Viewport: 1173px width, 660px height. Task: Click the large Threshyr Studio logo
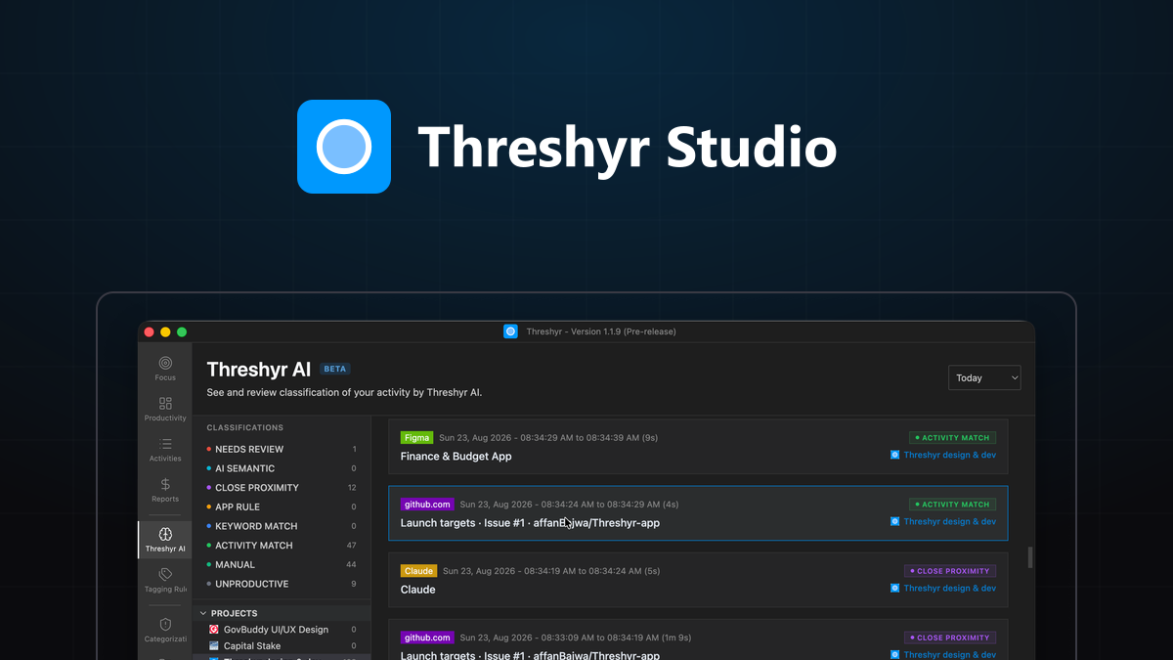(x=344, y=147)
